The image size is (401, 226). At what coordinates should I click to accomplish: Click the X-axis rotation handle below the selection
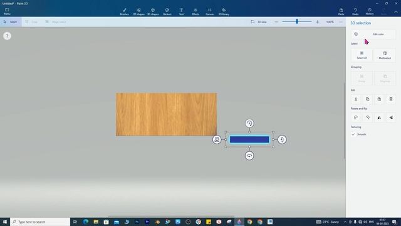point(249,156)
